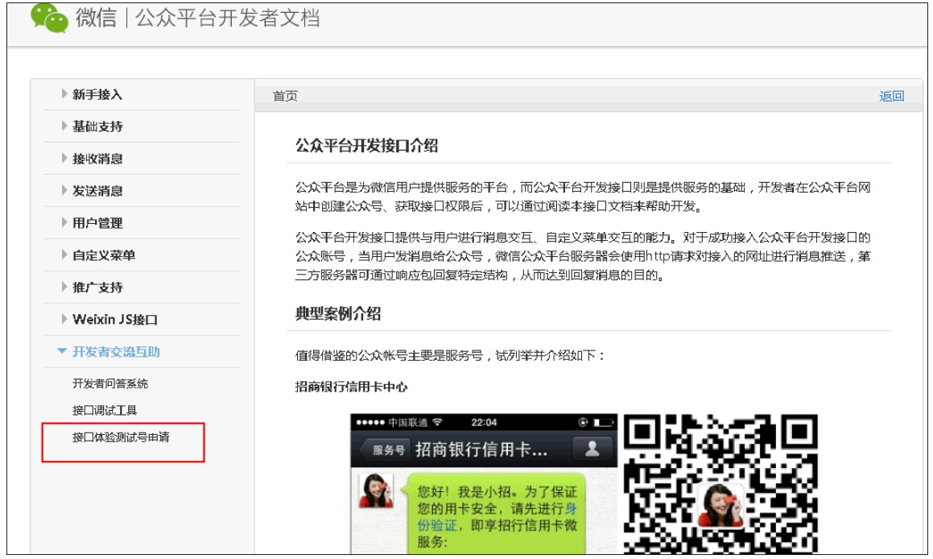The height and width of the screenshot is (559, 933).
Task: Open the 基础支持 menu section
Action: 97,126
